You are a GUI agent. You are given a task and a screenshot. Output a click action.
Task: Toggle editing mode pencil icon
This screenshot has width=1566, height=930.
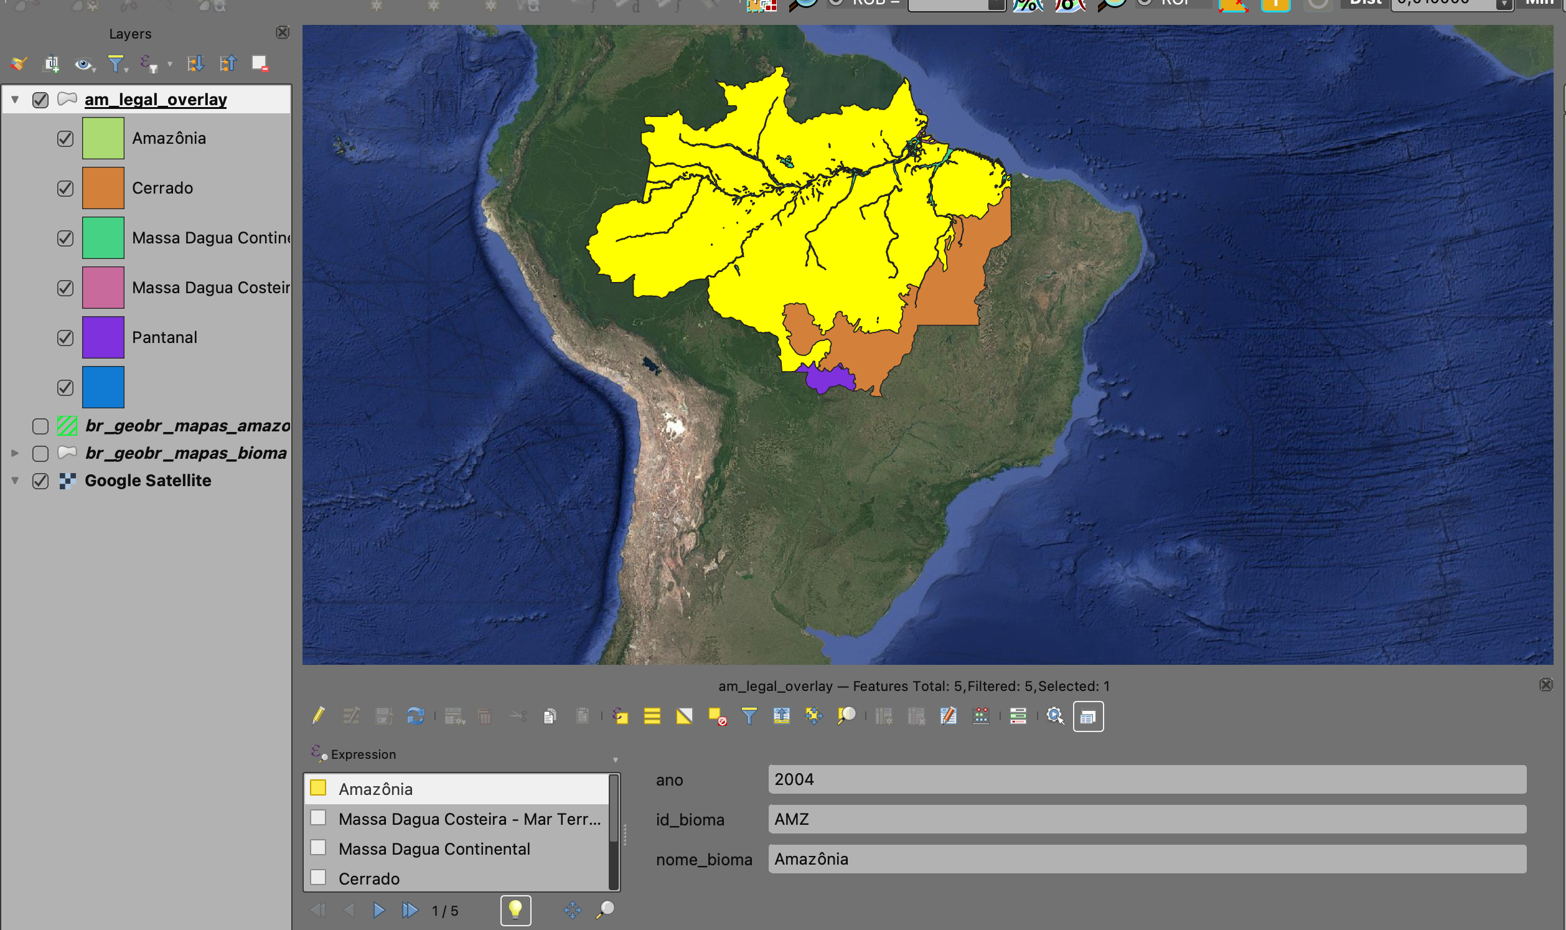(318, 716)
